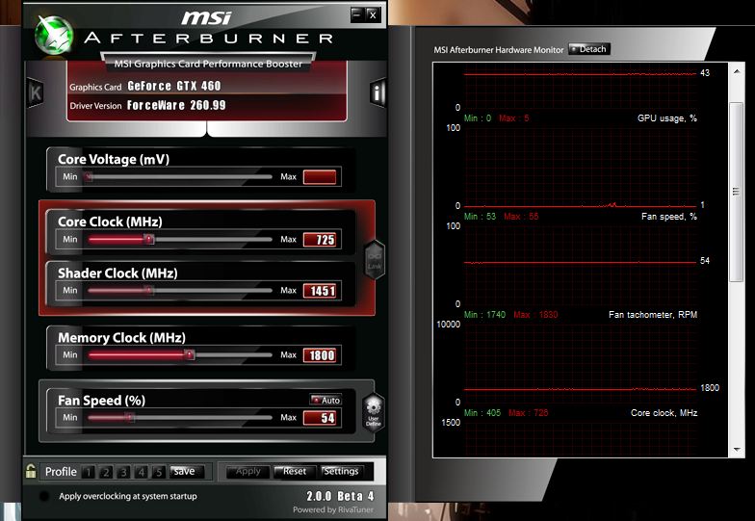
Task: Open the information i side button
Action: [x=377, y=92]
